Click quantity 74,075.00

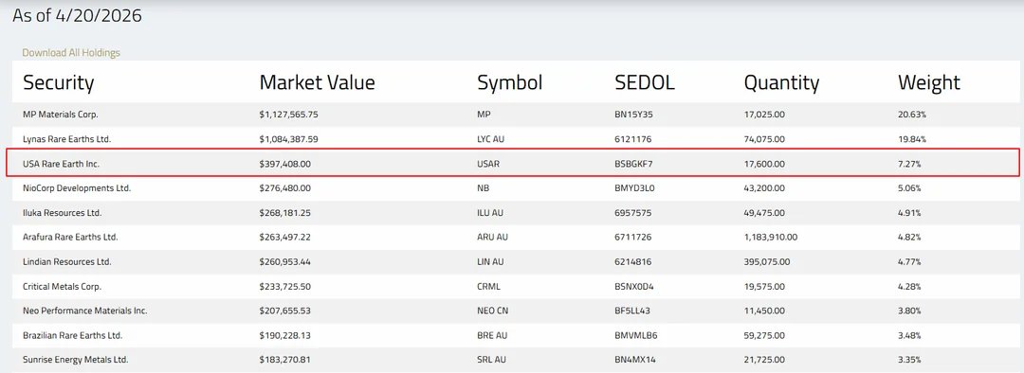(x=765, y=139)
